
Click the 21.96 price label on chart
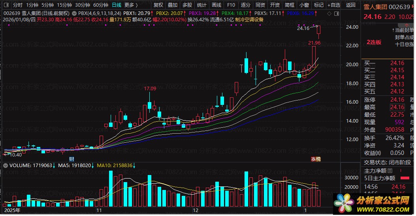[x=314, y=43]
